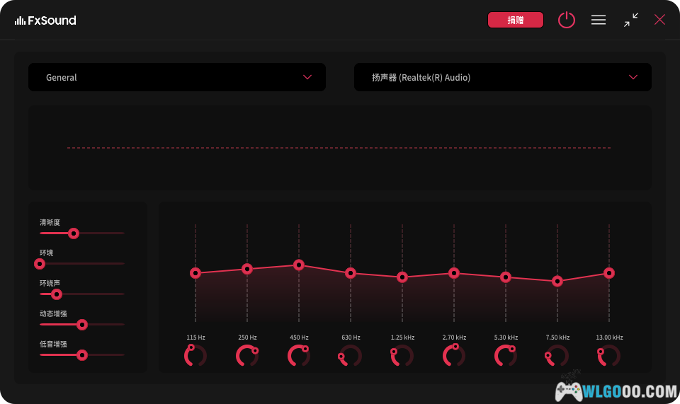Click the FxSound logo

point(45,21)
